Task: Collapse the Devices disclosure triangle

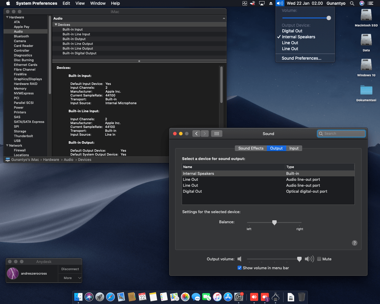Action: click(56, 25)
